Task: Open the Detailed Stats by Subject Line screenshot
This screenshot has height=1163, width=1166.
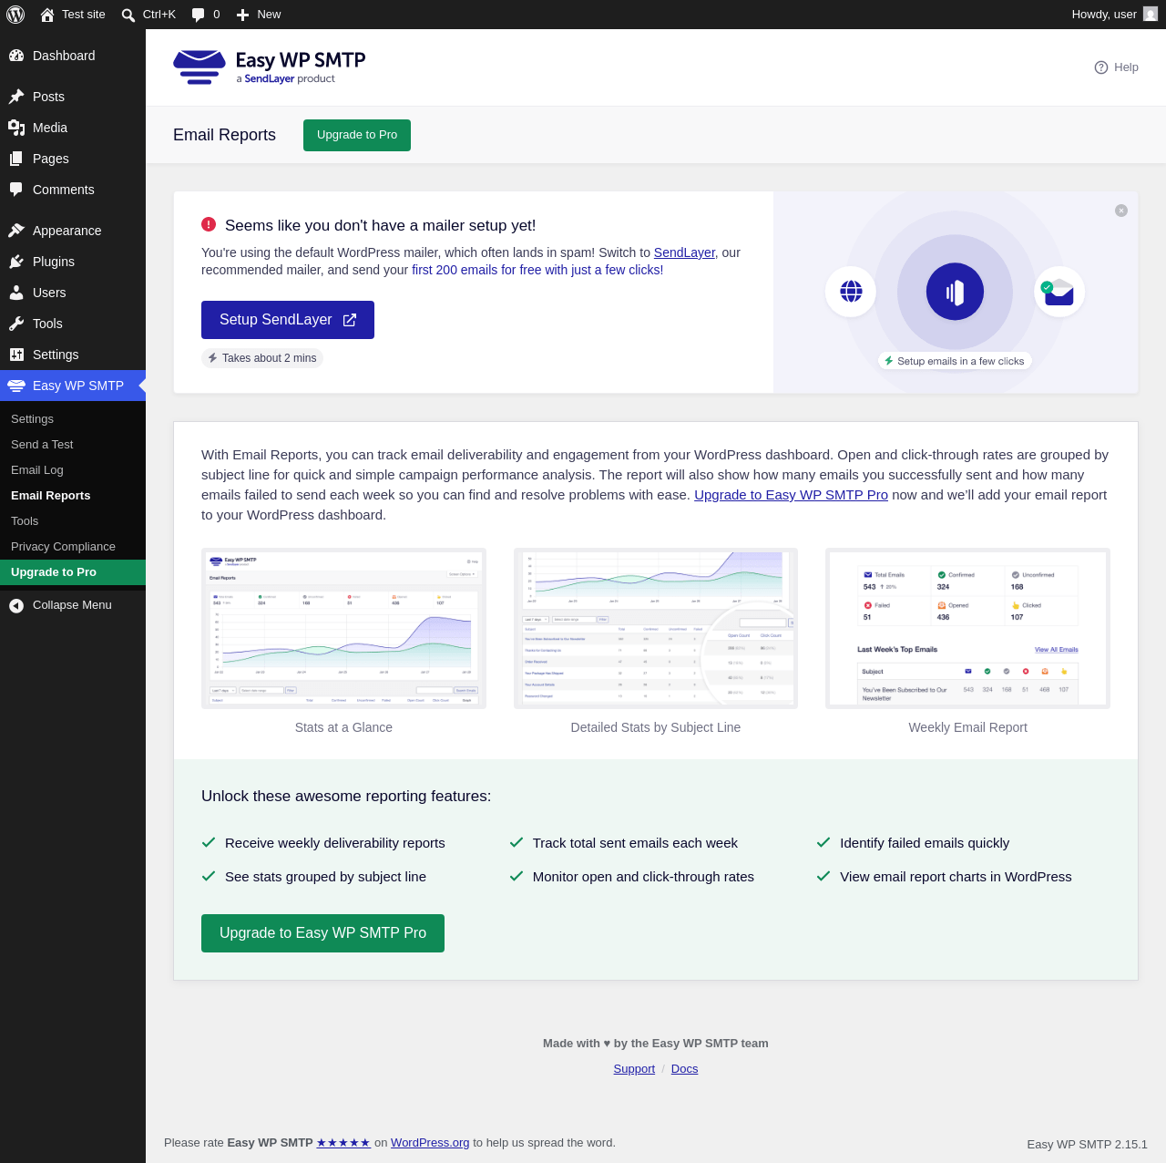Action: 656,629
